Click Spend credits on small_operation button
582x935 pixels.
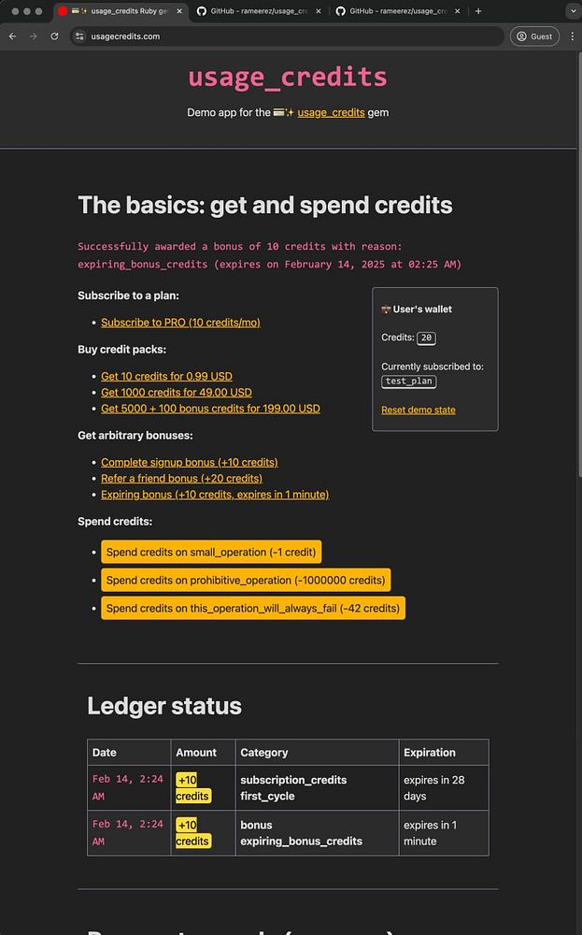211,552
